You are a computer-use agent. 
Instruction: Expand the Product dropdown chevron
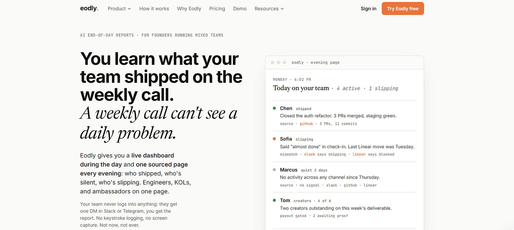tap(129, 9)
